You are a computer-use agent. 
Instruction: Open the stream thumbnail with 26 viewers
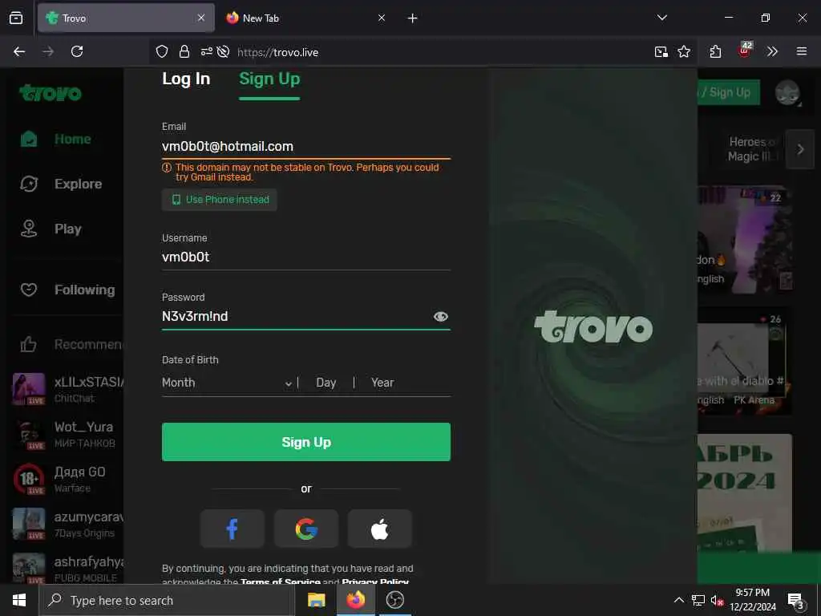coord(745,362)
